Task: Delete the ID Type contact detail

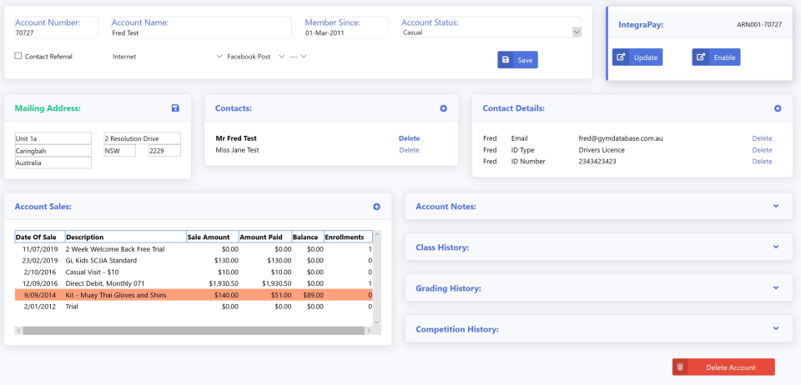Action: tap(762, 150)
